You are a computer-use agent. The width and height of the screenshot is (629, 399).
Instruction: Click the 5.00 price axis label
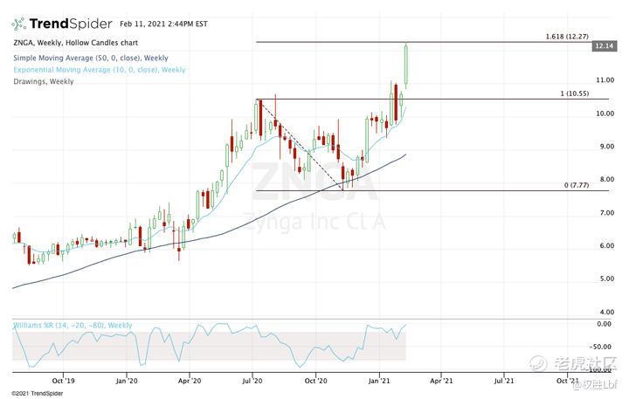607,279
